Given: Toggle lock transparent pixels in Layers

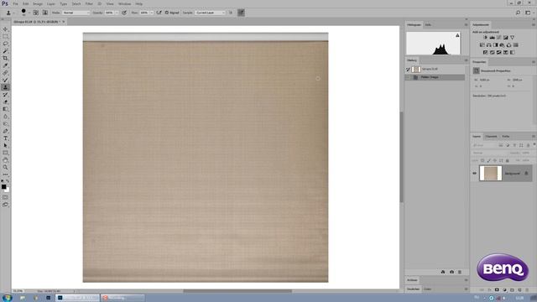Looking at the screenshot, I should pyautogui.click(x=482, y=160).
